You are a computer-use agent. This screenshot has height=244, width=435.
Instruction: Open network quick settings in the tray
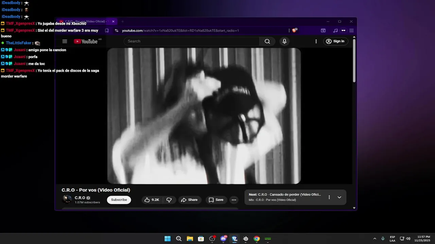click(x=402, y=239)
